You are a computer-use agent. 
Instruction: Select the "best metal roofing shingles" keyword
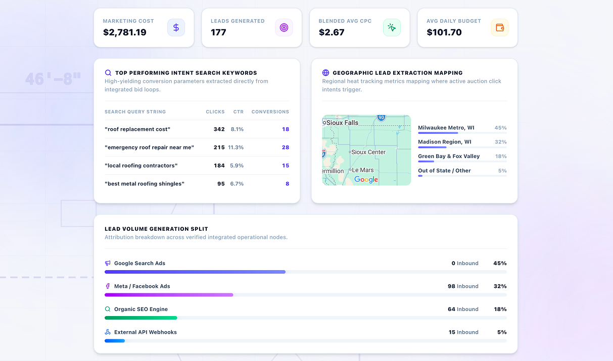145,184
